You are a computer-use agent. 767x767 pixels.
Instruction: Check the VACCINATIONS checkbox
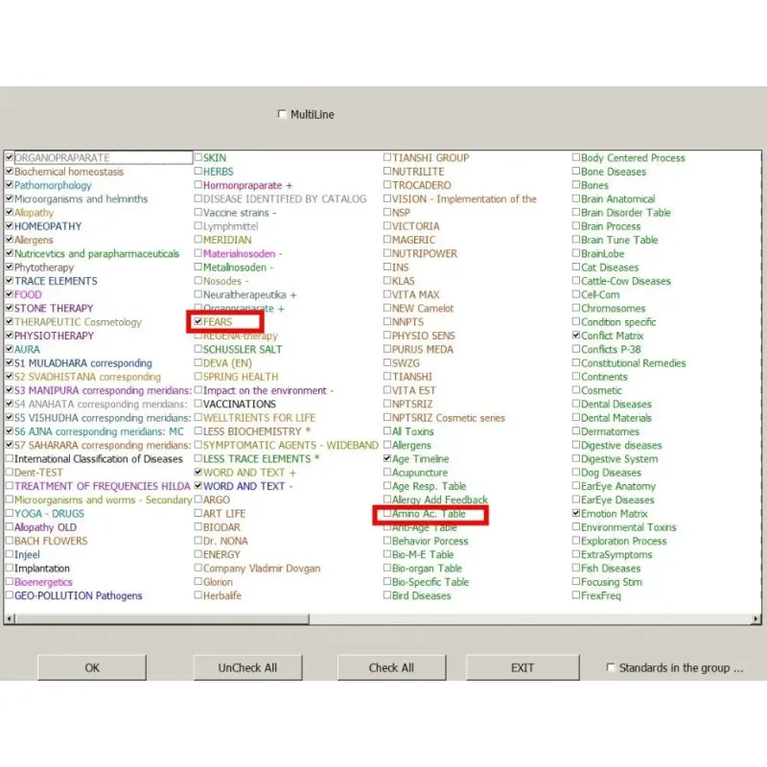coord(198,405)
